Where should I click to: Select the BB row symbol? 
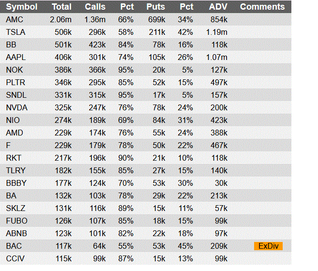11,45
